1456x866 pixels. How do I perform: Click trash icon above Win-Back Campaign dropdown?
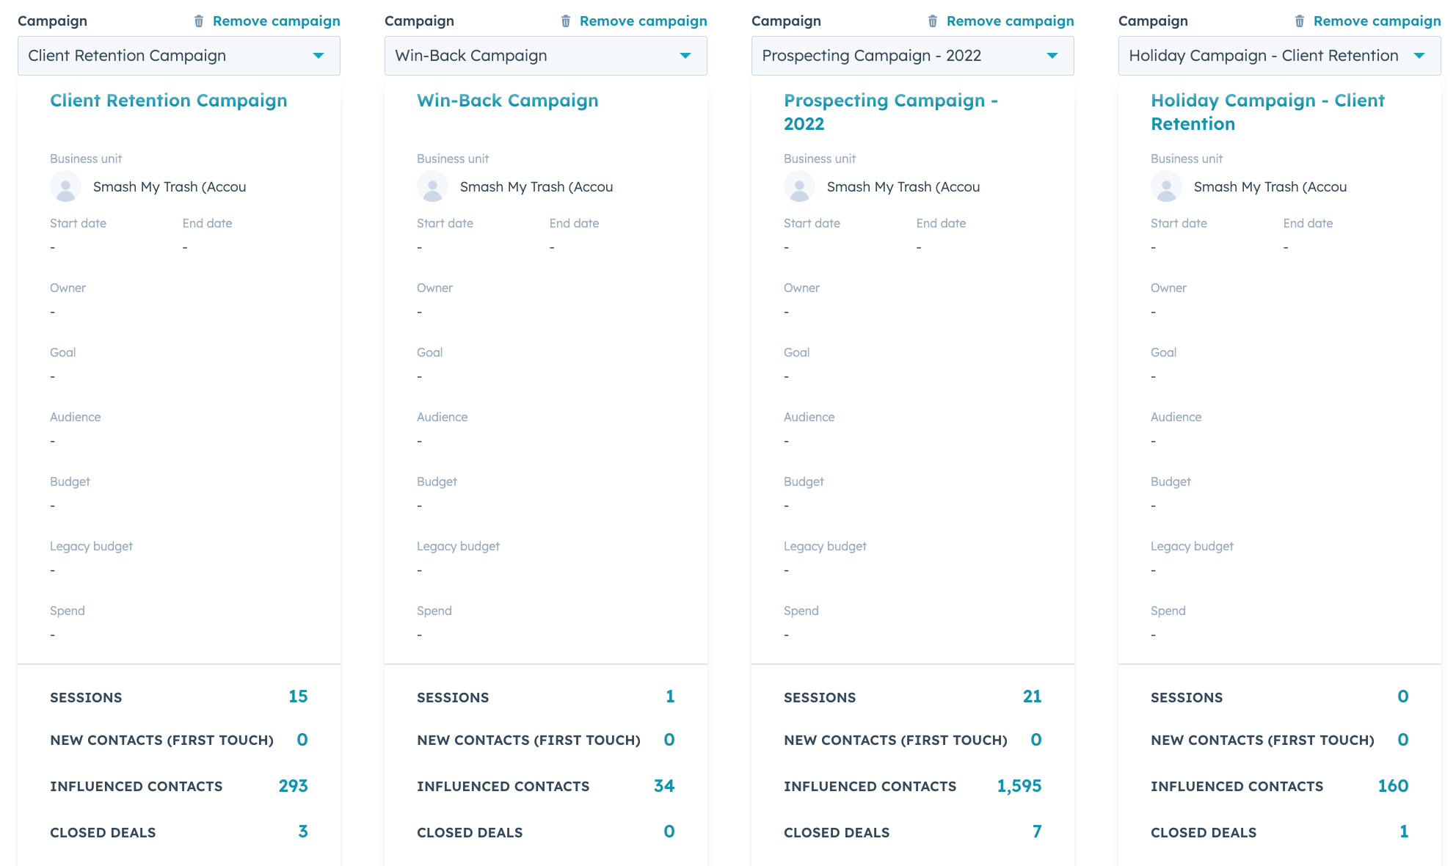566,21
